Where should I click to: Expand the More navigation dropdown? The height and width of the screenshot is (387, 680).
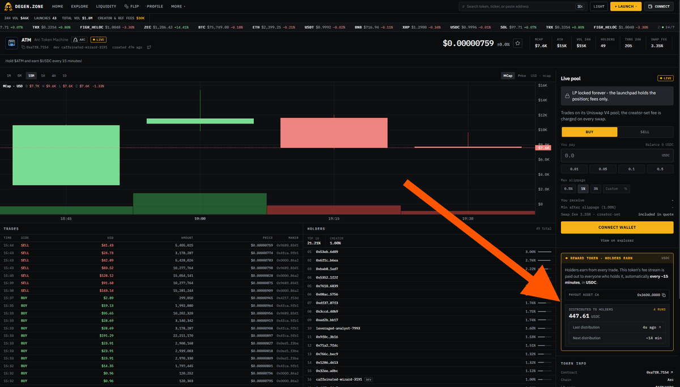(177, 6)
